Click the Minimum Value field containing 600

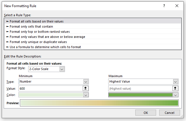pyautogui.click(x=51, y=89)
